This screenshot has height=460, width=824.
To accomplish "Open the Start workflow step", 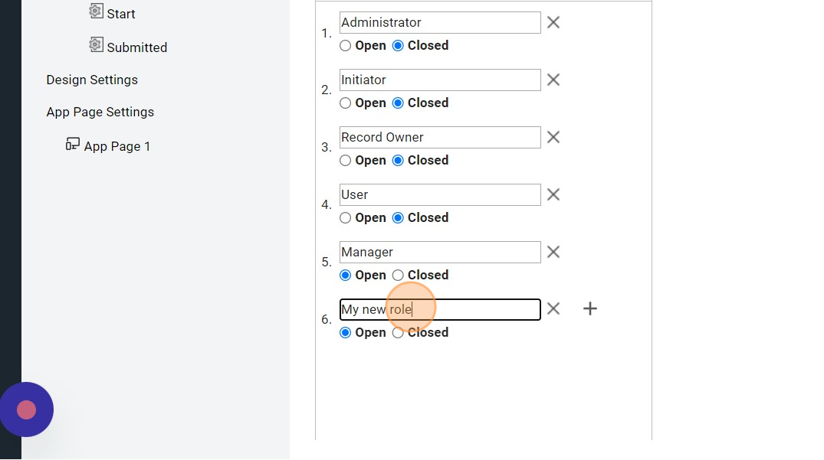I will point(120,14).
